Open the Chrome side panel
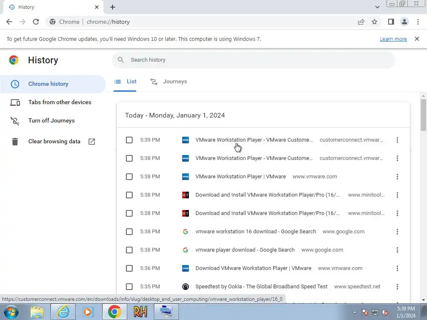Viewport: 427px width, 320px height. (391, 22)
